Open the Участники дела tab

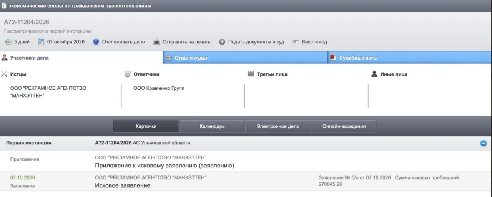click(81, 58)
